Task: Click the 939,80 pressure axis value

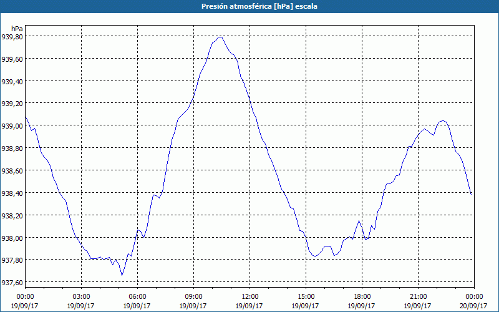Action: (x=12, y=37)
